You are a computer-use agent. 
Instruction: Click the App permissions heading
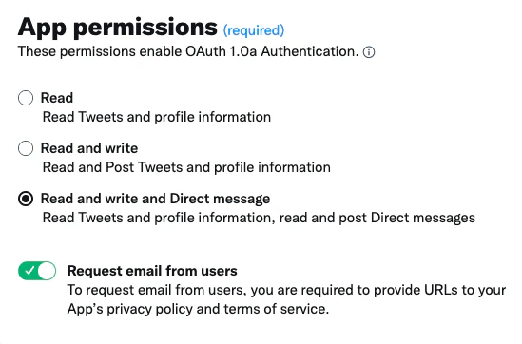tap(118, 28)
